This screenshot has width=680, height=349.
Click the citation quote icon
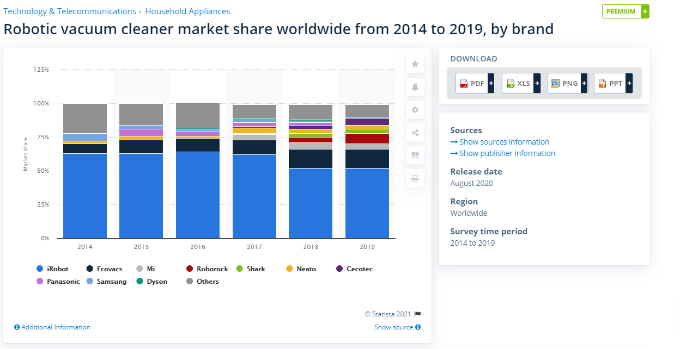coord(415,155)
